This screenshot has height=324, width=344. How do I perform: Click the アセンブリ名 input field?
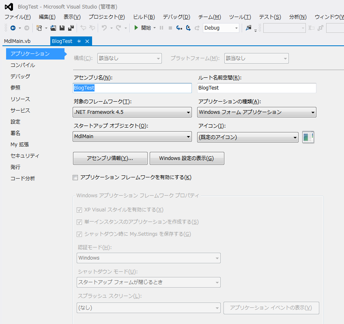(x=132, y=88)
